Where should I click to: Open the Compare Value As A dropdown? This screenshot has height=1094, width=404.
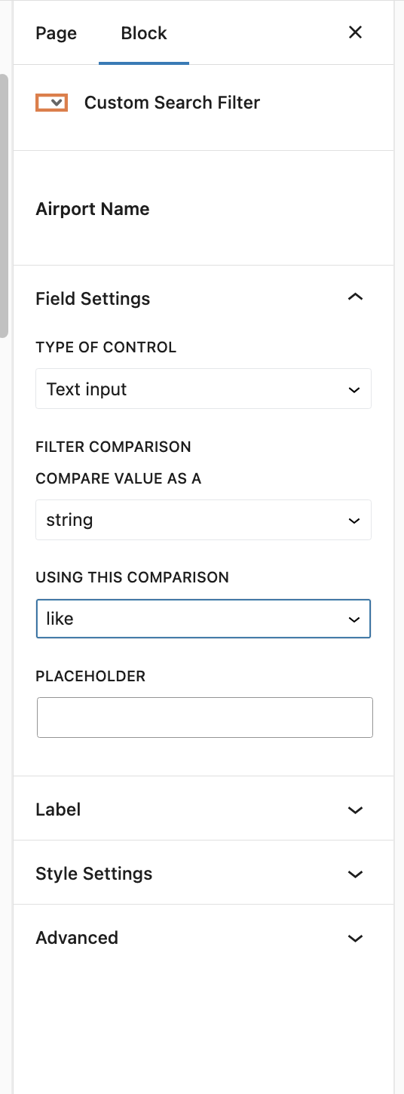tap(204, 520)
